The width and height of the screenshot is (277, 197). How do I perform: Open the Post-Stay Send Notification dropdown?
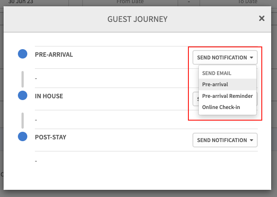(x=225, y=140)
